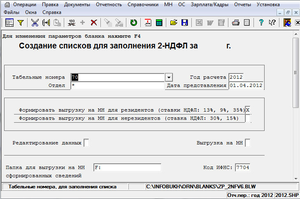Screen dimensions: 300x199
Task: Click the green refresh icon
Action: tap(133, 23)
